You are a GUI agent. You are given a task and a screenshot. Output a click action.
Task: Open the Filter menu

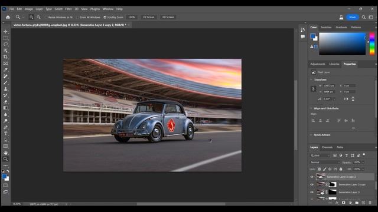(69, 9)
